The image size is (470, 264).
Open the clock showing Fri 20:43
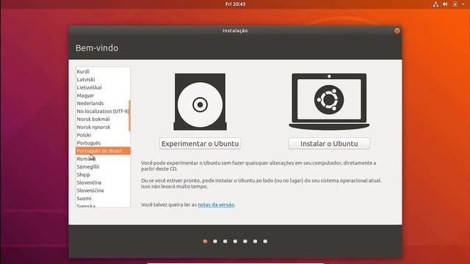tap(235, 4)
